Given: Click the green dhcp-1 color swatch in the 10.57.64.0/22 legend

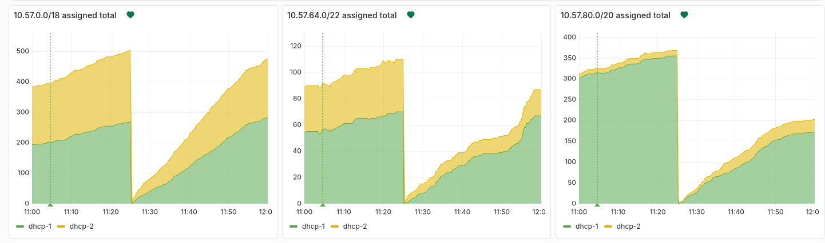Looking at the screenshot, I should pyautogui.click(x=294, y=226).
